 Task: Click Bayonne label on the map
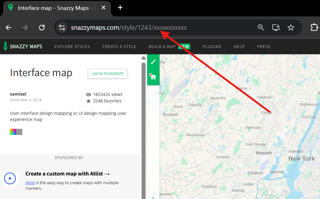point(277,172)
